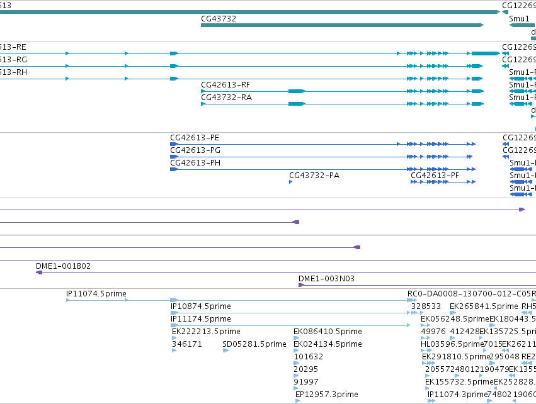
Task: Select the DME1-001B02 clone label
Action: (63, 266)
